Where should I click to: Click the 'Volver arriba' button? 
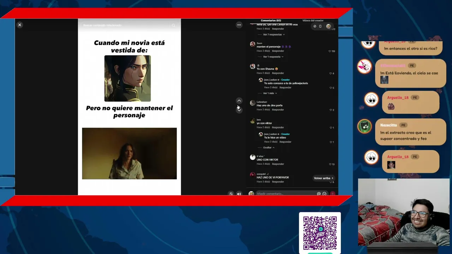pyautogui.click(x=323, y=178)
